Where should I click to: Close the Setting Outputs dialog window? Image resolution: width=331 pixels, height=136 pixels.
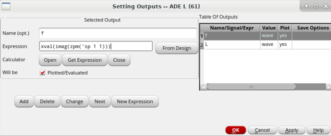click(325, 6)
